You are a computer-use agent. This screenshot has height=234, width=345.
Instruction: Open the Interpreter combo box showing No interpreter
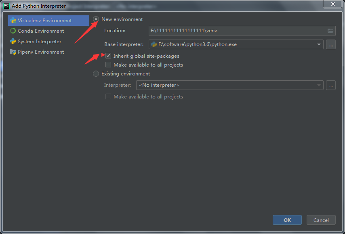point(230,85)
